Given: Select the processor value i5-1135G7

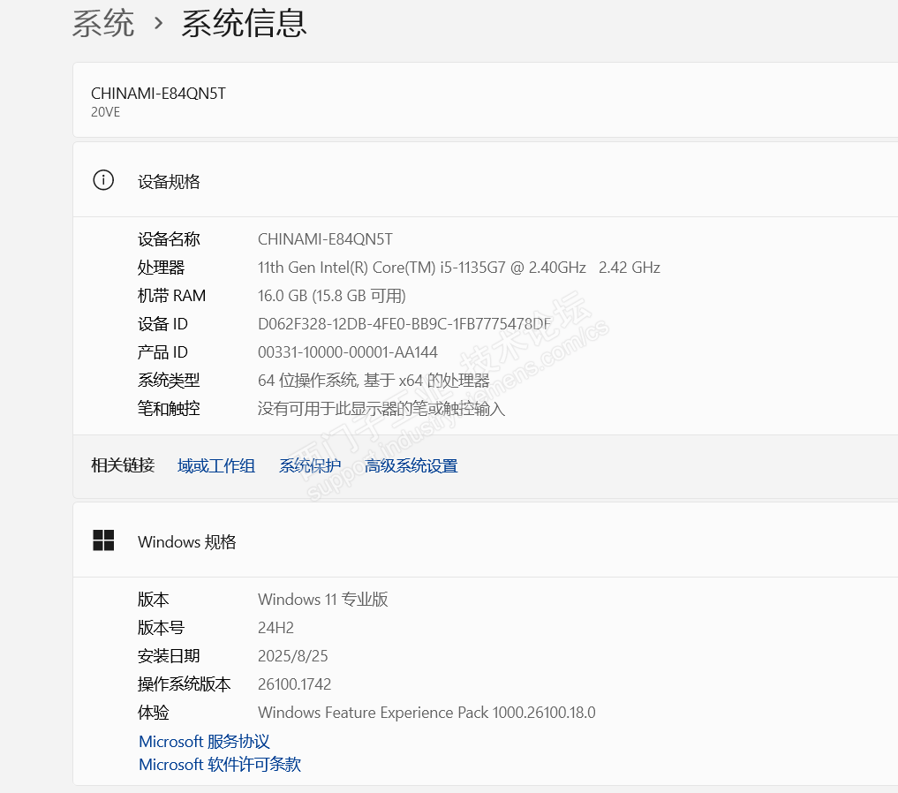Looking at the screenshot, I should (459, 268).
